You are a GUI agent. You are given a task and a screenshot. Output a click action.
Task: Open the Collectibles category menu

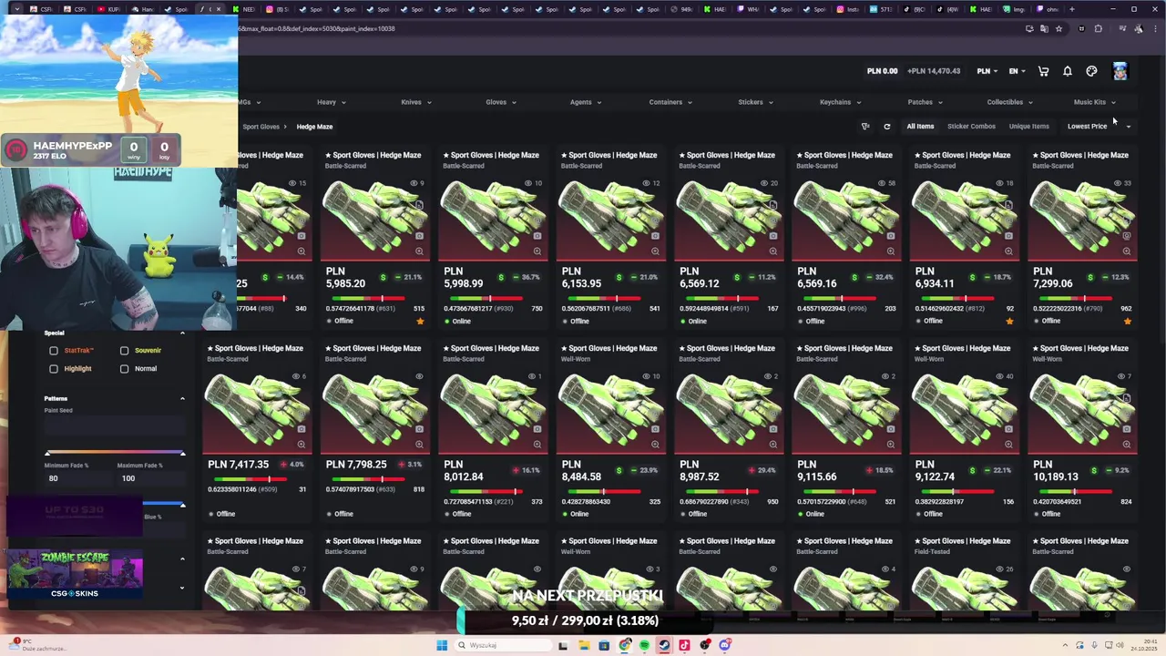pyautogui.click(x=1010, y=102)
